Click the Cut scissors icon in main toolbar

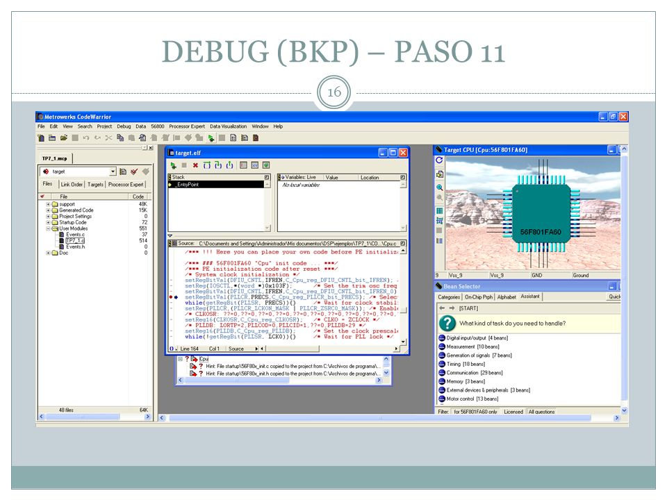tap(109, 137)
